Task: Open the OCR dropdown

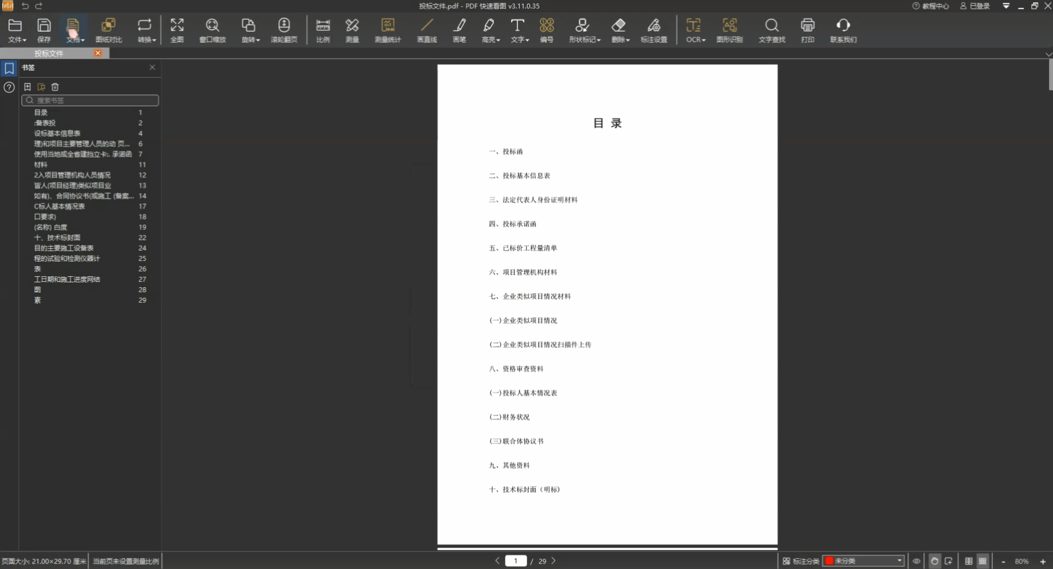Action: [x=695, y=30]
